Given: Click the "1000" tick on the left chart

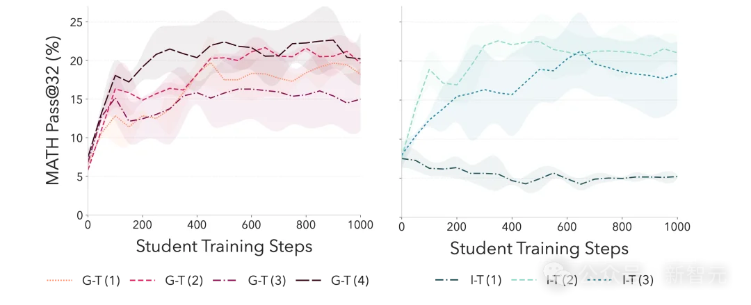Looking at the screenshot, I should point(360,225).
